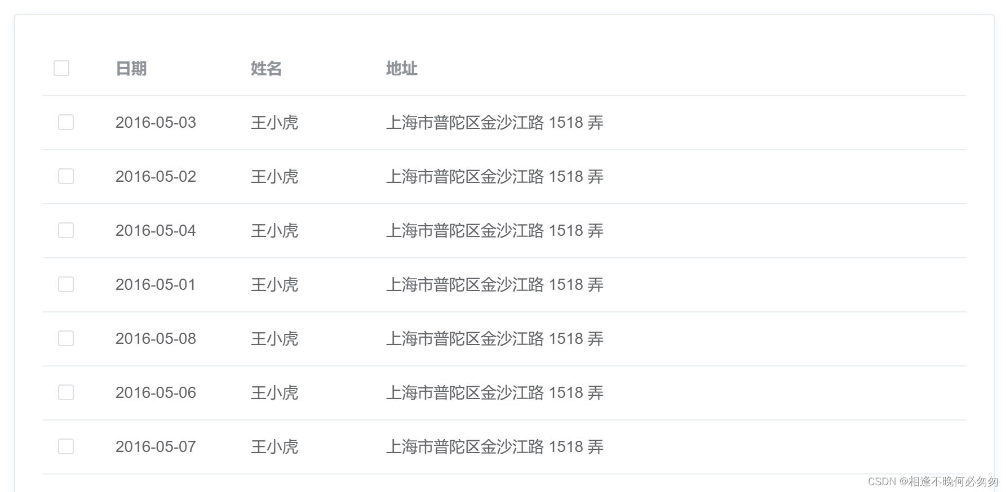Select the date cell 2016-05-03

tap(156, 122)
